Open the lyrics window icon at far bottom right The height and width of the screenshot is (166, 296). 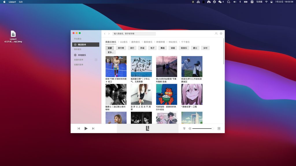(219, 128)
